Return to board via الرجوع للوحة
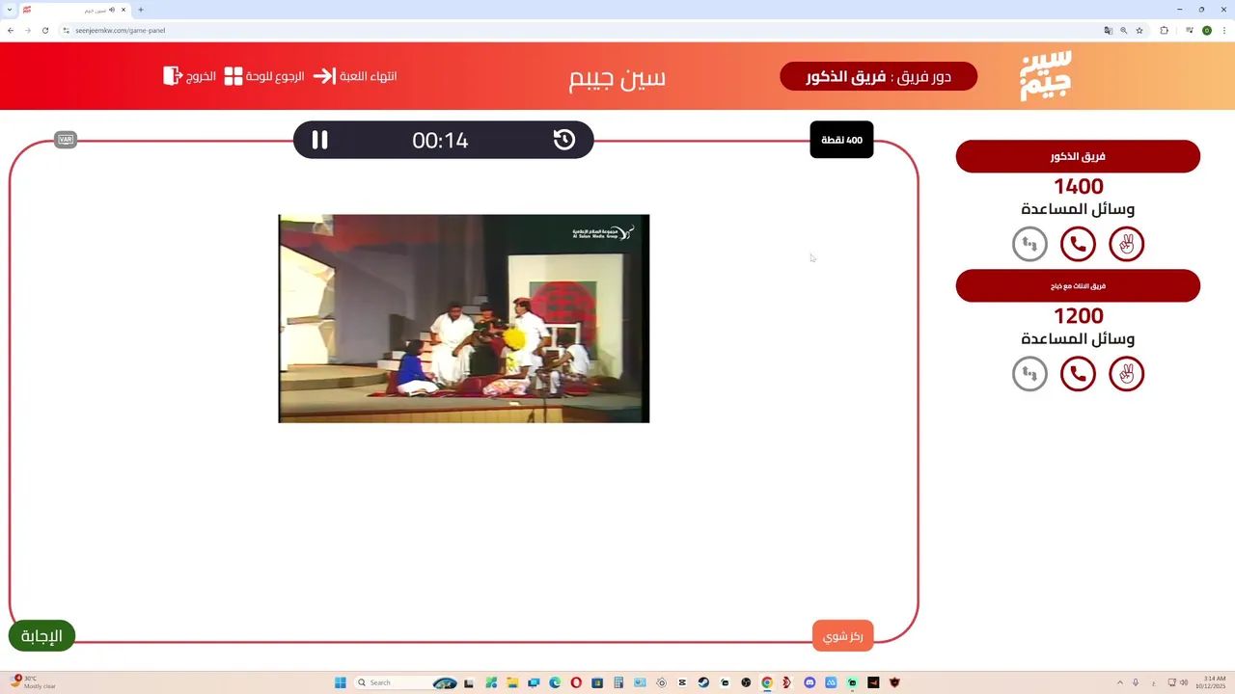 (264, 76)
